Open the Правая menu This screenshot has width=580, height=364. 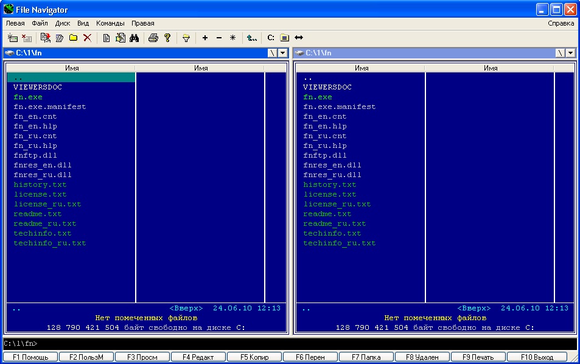click(x=143, y=23)
